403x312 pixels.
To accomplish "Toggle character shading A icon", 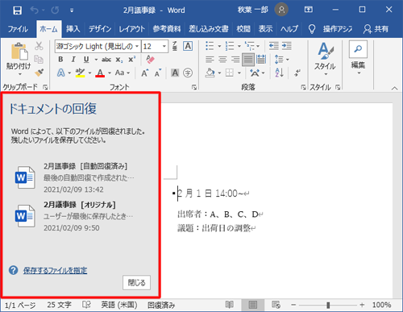I will pyautogui.click(x=175, y=73).
